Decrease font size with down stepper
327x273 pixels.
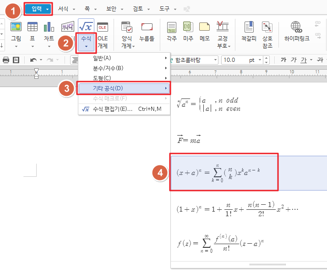pyautogui.click(x=266, y=62)
